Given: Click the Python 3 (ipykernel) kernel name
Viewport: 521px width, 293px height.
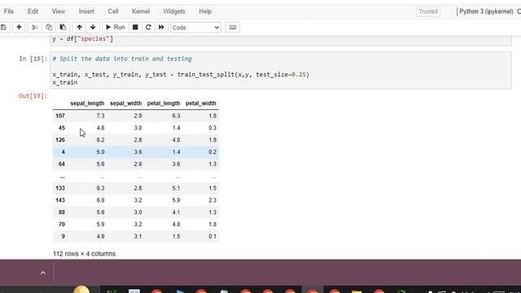Looking at the screenshot, I should [486, 11].
